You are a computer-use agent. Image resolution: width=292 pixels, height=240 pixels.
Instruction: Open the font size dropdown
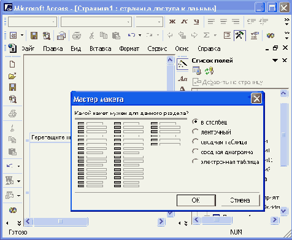[159, 22]
